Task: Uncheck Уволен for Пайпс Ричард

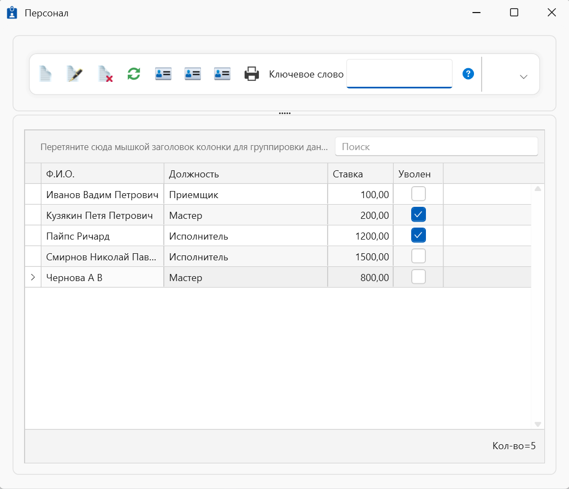Action: tap(418, 235)
